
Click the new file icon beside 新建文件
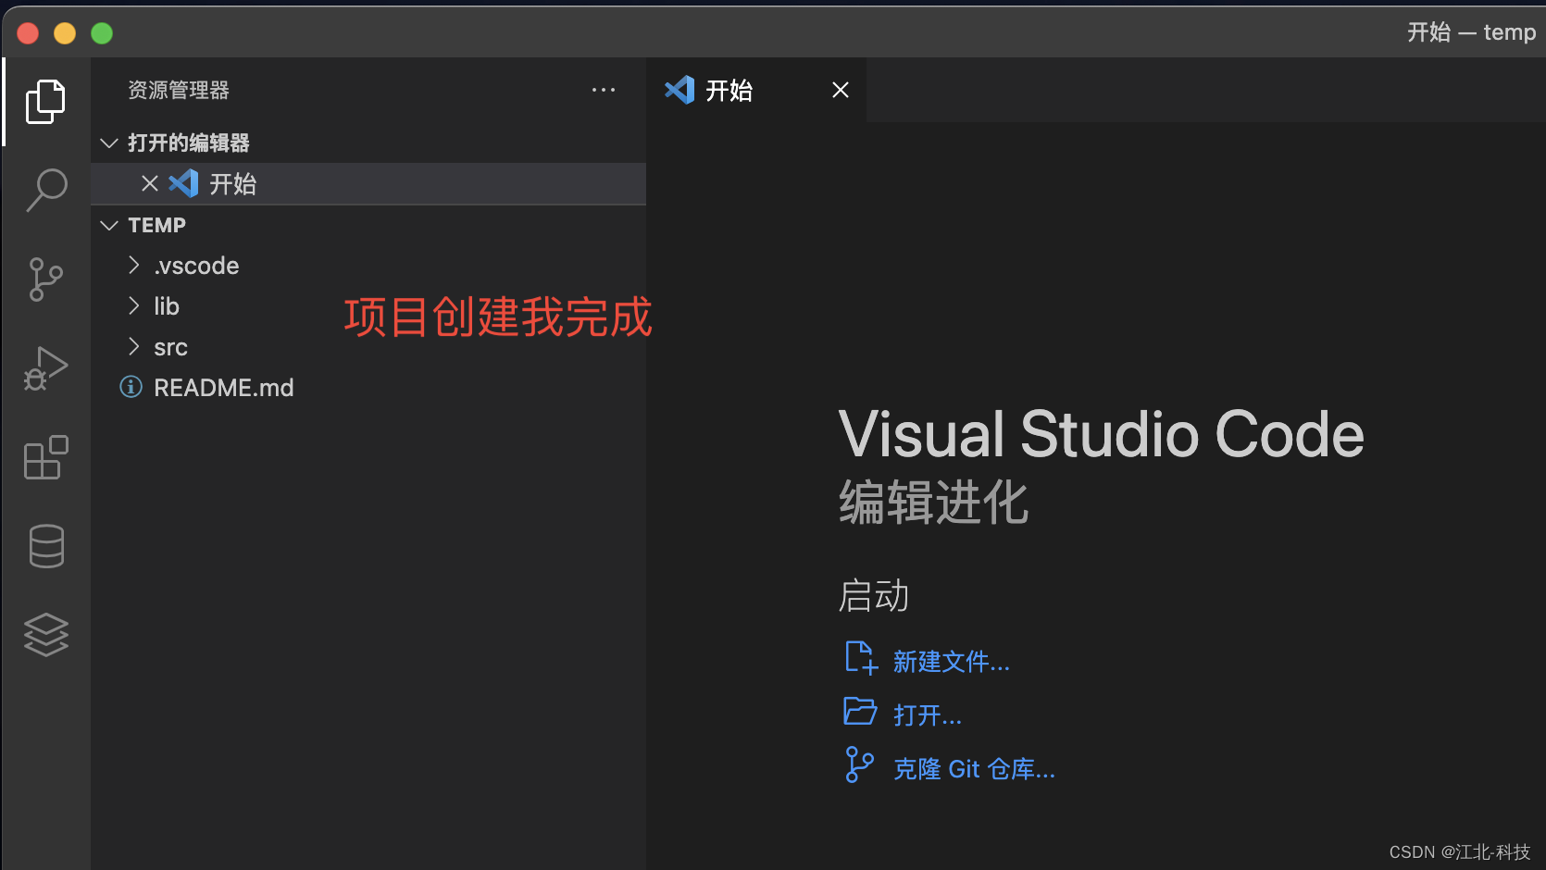[861, 658]
